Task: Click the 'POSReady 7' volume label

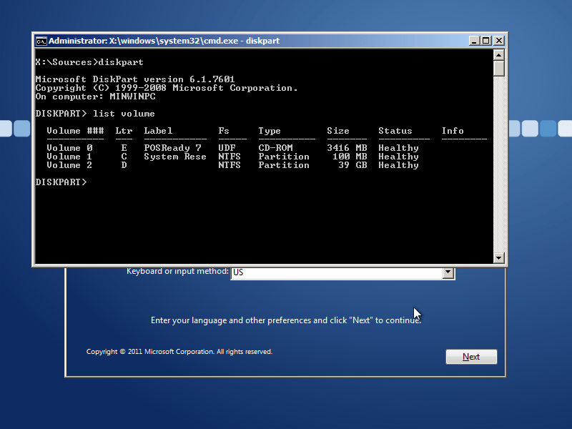Action: [x=172, y=148]
